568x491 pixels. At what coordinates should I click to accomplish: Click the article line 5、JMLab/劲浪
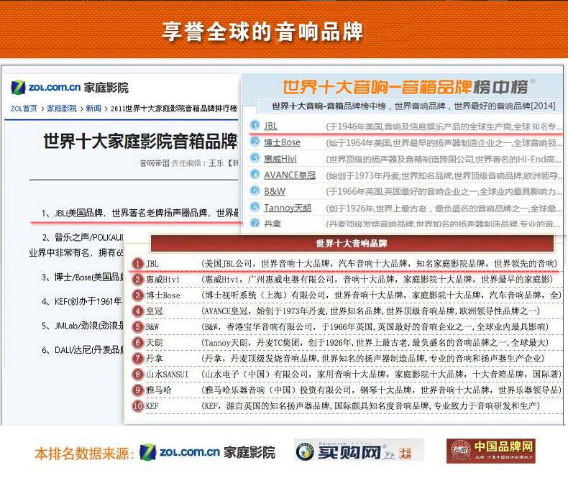click(x=83, y=326)
